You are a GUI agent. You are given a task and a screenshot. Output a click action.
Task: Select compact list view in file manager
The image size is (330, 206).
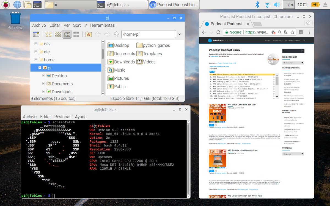tap(67, 34)
